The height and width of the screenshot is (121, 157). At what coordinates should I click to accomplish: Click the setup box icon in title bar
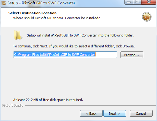[x=3, y=3]
